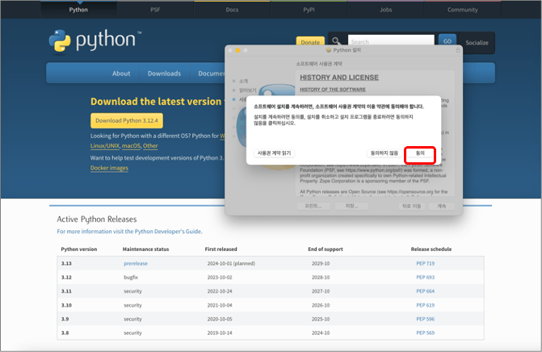Click the 동의 (Agree) button
This screenshot has width=542, height=352.
420,153
